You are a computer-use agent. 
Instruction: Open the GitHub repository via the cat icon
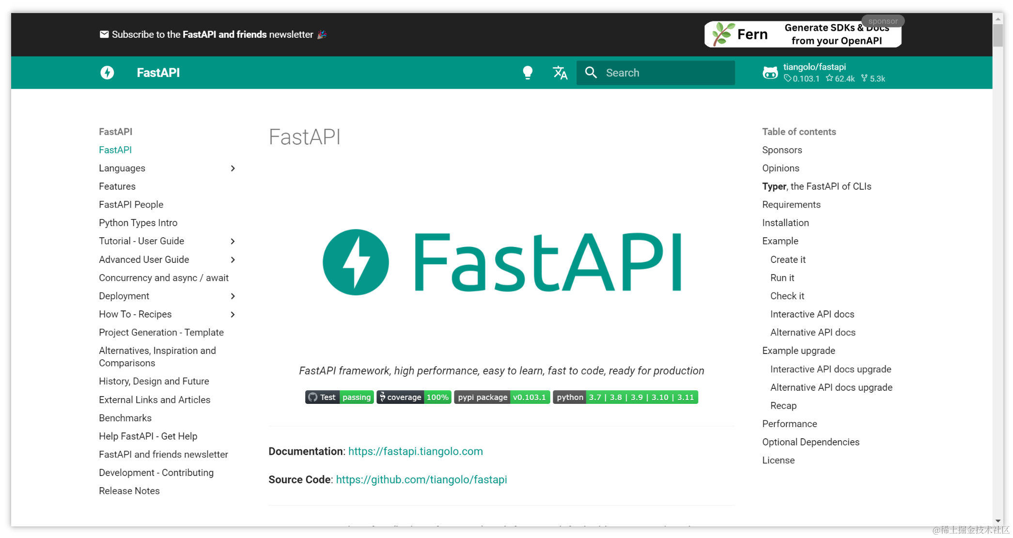coord(770,72)
